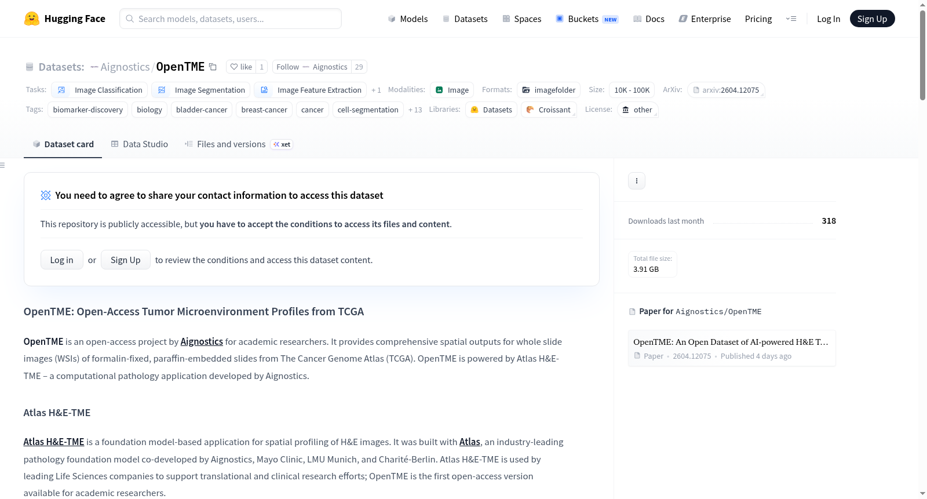927x499 pixels.
Task: Click Log In in the header
Action: pos(829,19)
